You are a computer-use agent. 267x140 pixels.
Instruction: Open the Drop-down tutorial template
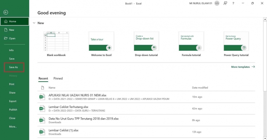tap(146, 44)
